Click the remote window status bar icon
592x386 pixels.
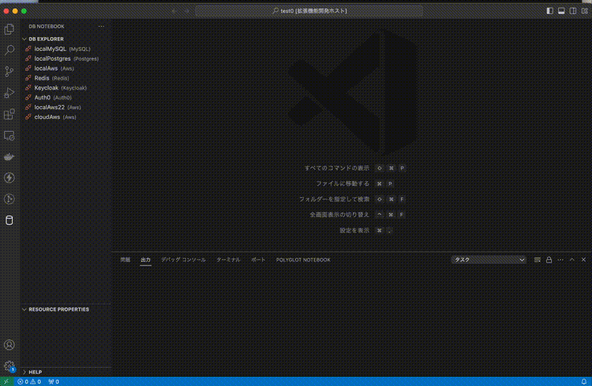click(x=6, y=382)
